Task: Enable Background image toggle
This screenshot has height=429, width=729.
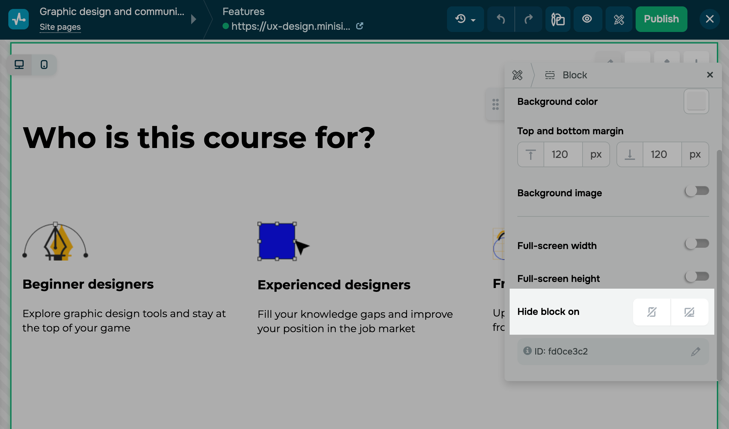Action: [x=697, y=191]
